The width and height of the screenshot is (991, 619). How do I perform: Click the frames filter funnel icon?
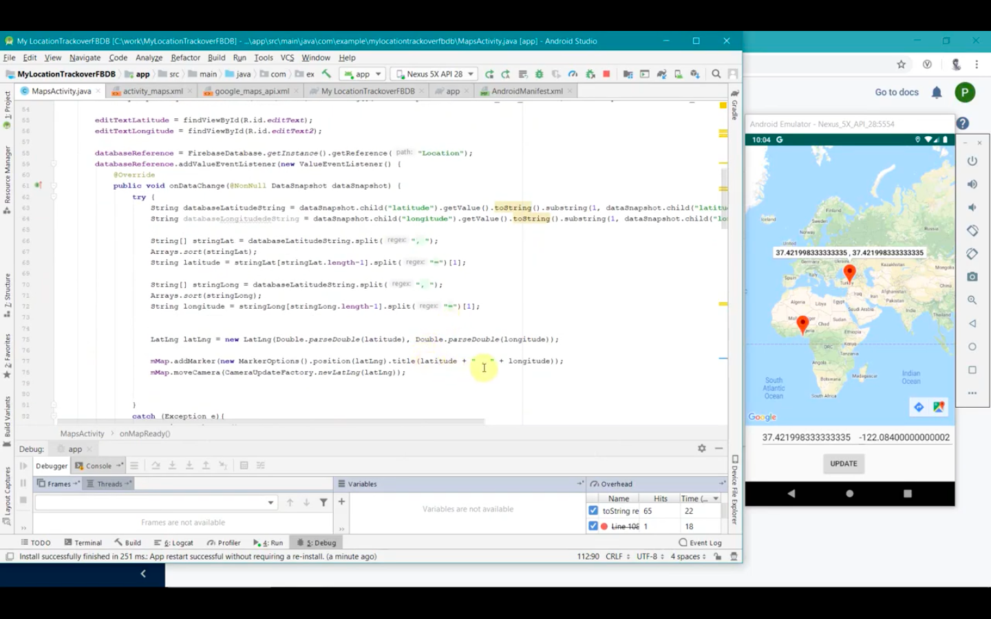[x=323, y=503]
